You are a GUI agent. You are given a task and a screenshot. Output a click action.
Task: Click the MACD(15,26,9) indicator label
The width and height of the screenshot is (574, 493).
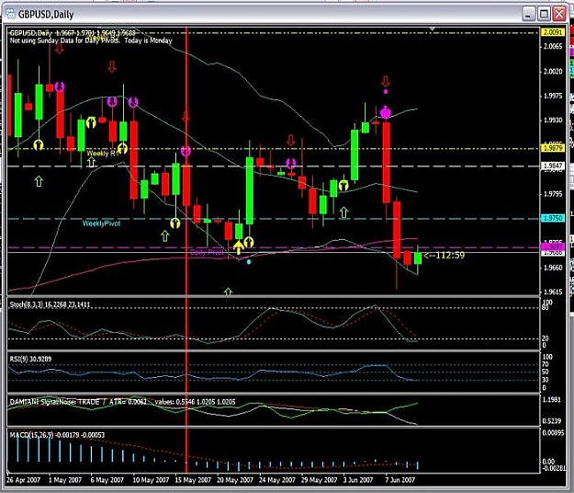[x=57, y=435]
